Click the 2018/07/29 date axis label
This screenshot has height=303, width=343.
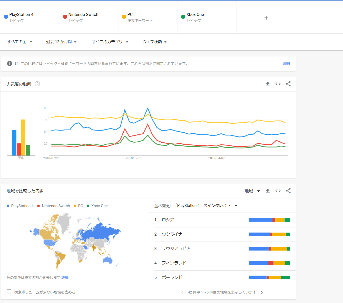[51, 158]
